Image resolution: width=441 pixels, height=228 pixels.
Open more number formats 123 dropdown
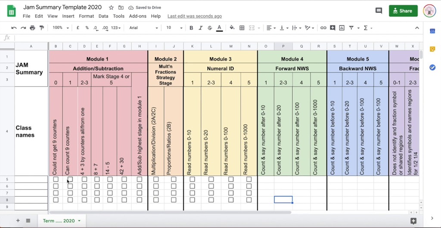point(116,28)
